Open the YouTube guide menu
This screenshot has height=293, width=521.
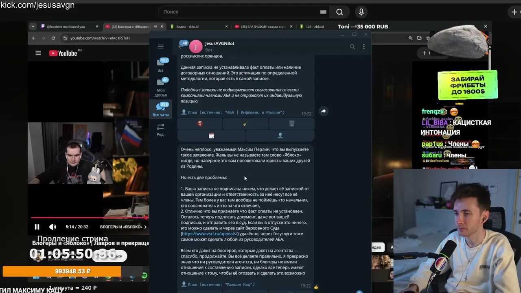38,53
